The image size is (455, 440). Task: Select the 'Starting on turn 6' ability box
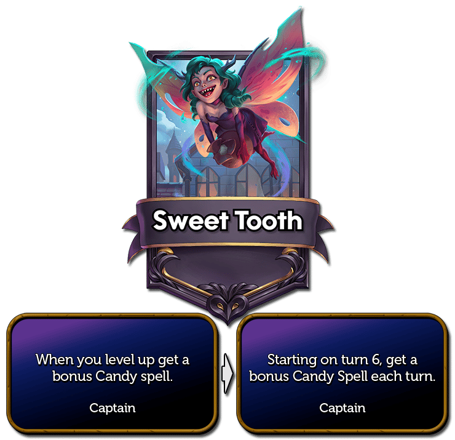tap(342, 374)
